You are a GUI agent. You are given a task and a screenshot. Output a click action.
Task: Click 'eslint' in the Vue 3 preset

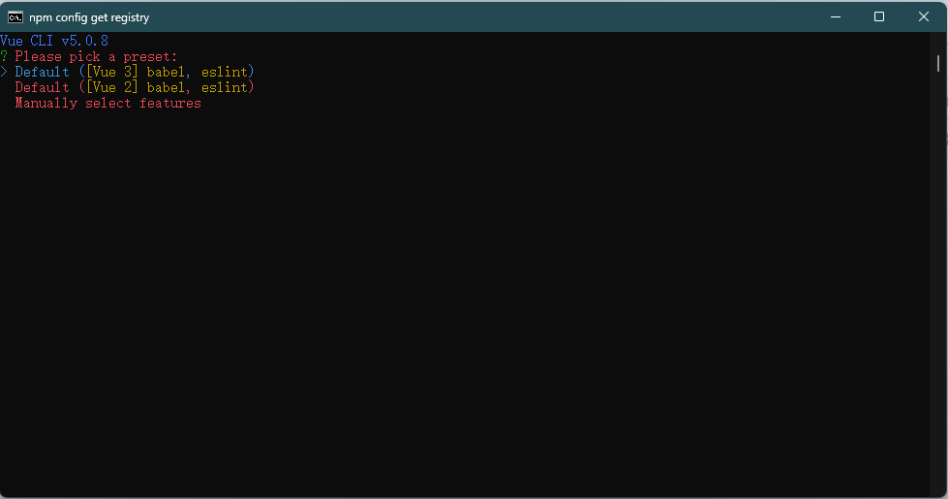(x=225, y=72)
